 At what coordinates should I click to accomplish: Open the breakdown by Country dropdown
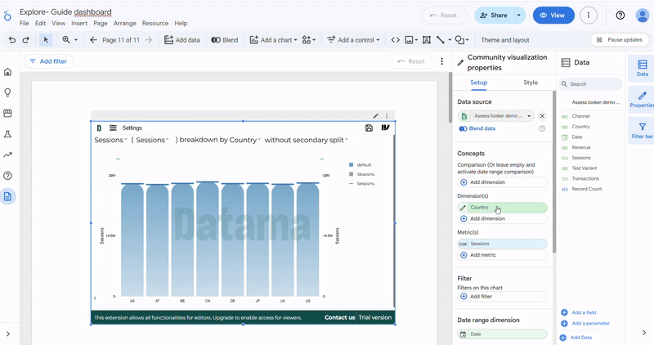(x=244, y=141)
